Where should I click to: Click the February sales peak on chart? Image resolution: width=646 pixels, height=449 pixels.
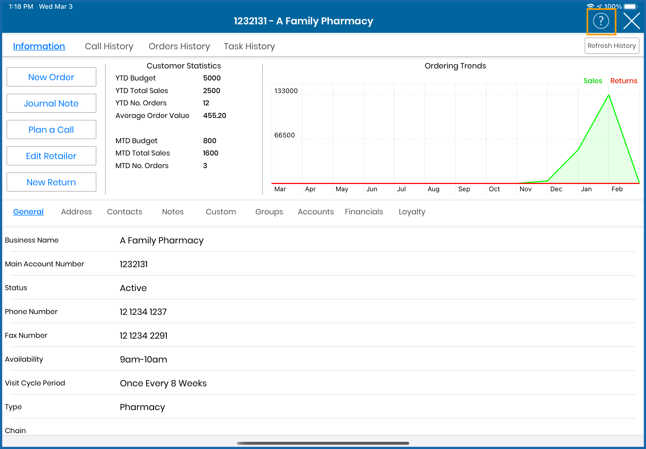(x=608, y=95)
